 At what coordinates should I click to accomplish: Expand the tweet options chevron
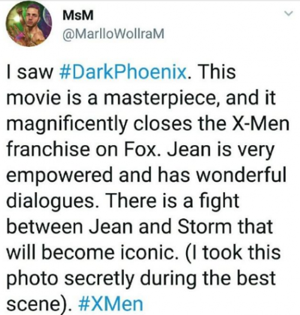click(x=288, y=14)
